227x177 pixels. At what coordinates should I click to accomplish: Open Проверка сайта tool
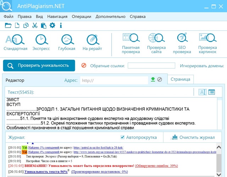157,44
